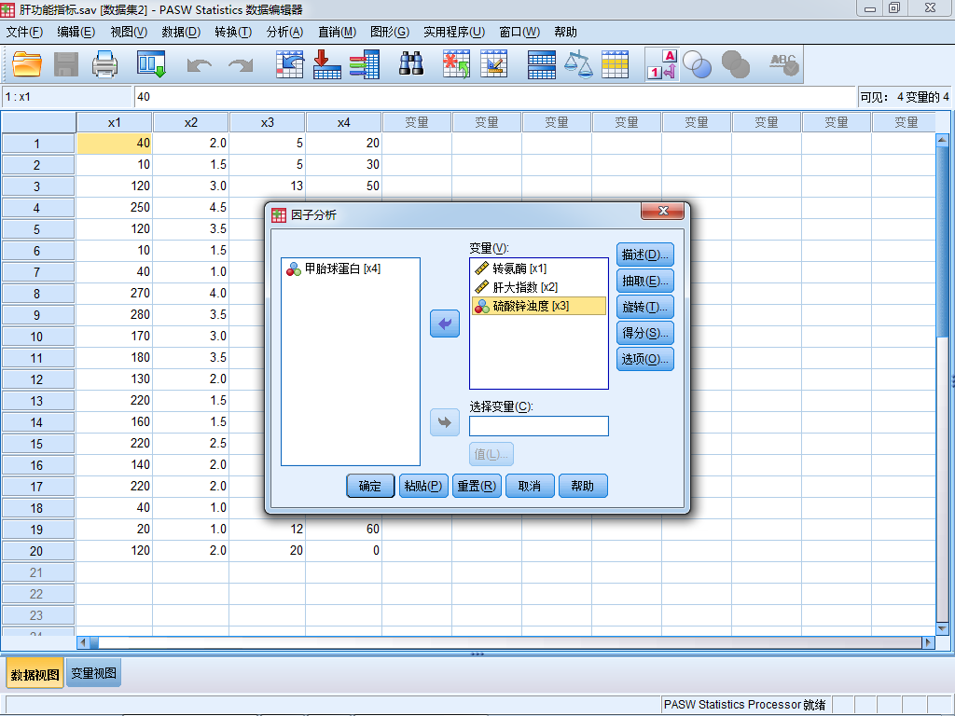955x716 pixels.
Task: Open the 帮助 menu in menu bar
Action: (x=565, y=33)
